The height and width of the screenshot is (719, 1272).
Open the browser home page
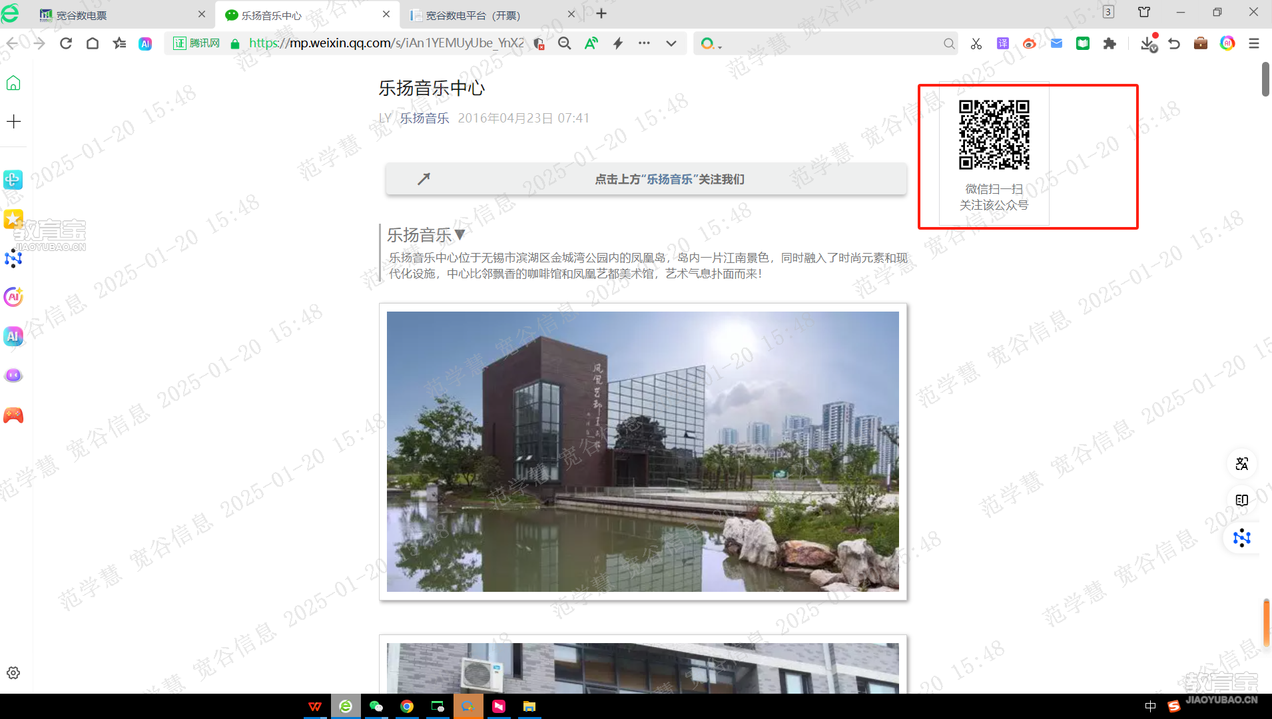pos(93,43)
